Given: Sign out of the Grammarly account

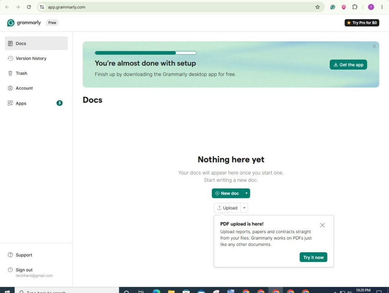Looking at the screenshot, I should pos(24,270).
